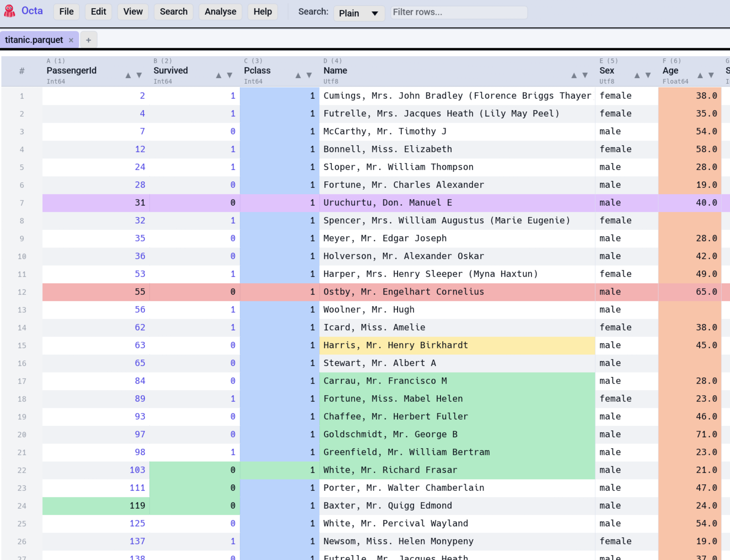Viewport: 730px width, 560px height.
Task: Open the Help menu
Action: 263,12
